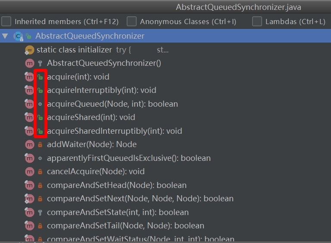
Task: Collapse the AbstractQueuedSynchronizer class node
Action: (5, 36)
